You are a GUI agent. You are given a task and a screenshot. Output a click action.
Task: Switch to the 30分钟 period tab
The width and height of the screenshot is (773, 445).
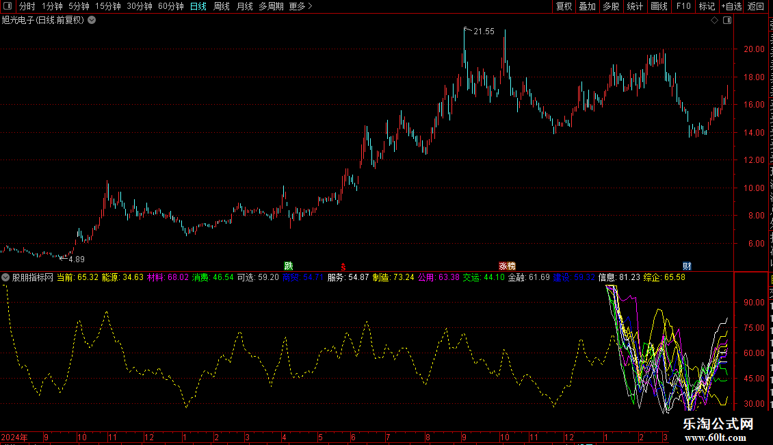(x=140, y=6)
